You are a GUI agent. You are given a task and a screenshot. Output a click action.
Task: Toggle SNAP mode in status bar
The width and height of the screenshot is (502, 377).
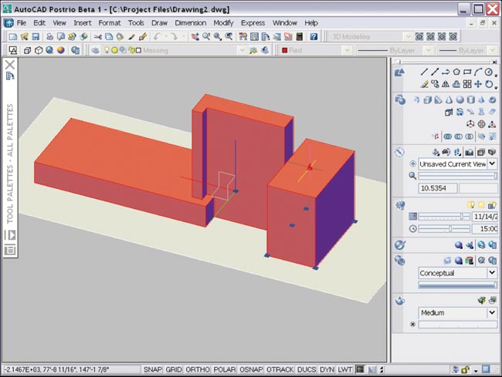(x=153, y=370)
